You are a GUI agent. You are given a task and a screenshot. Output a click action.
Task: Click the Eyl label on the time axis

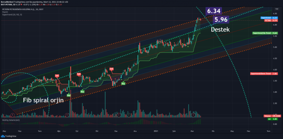(x=77, y=131)
